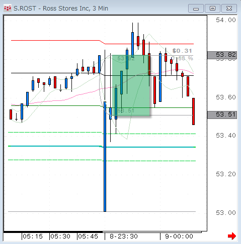The width and height of the screenshot is (241, 244).
Task: Click the 05:45 time axis label
Action: 88,236
